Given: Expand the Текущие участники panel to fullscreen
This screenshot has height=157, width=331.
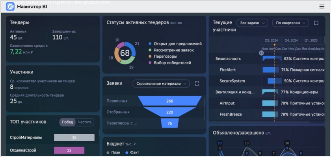Looking at the screenshot, I should tap(316, 23).
